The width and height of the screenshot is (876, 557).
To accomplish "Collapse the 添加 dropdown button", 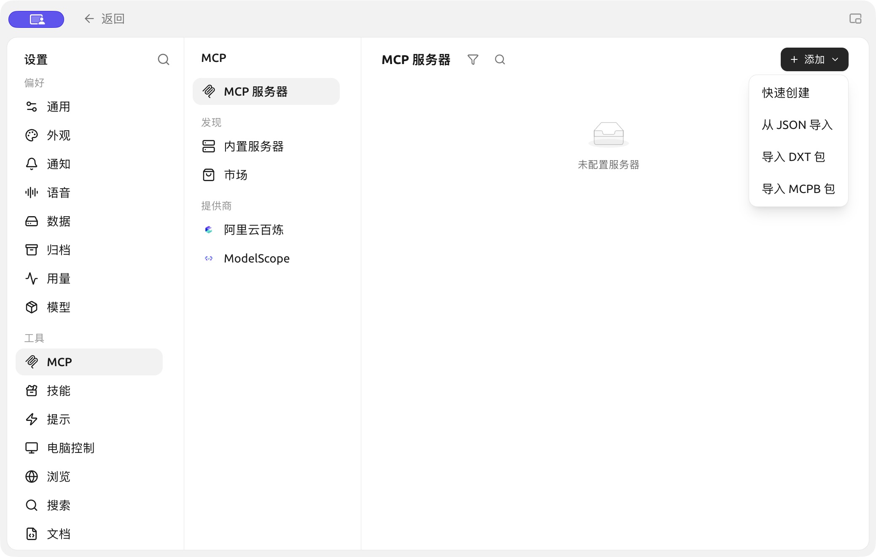I will pyautogui.click(x=814, y=59).
